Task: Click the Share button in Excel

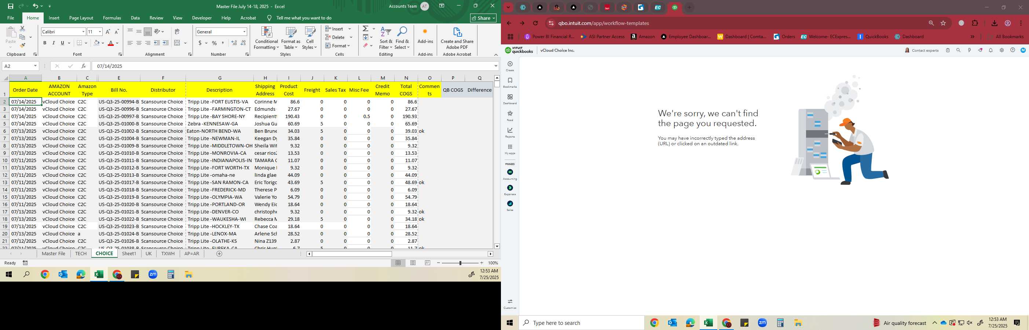Action: click(483, 18)
